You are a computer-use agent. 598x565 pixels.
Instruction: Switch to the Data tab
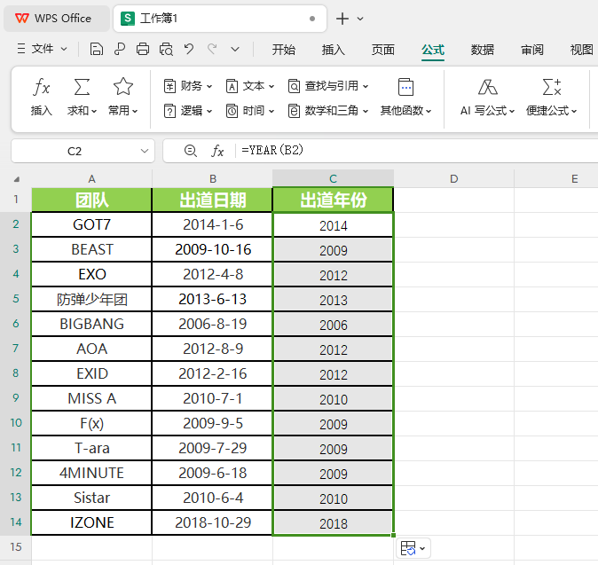coord(483,50)
